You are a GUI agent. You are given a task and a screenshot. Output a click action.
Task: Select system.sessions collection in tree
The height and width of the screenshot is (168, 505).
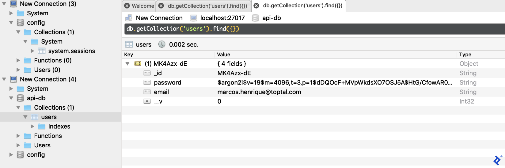[x=72, y=51]
